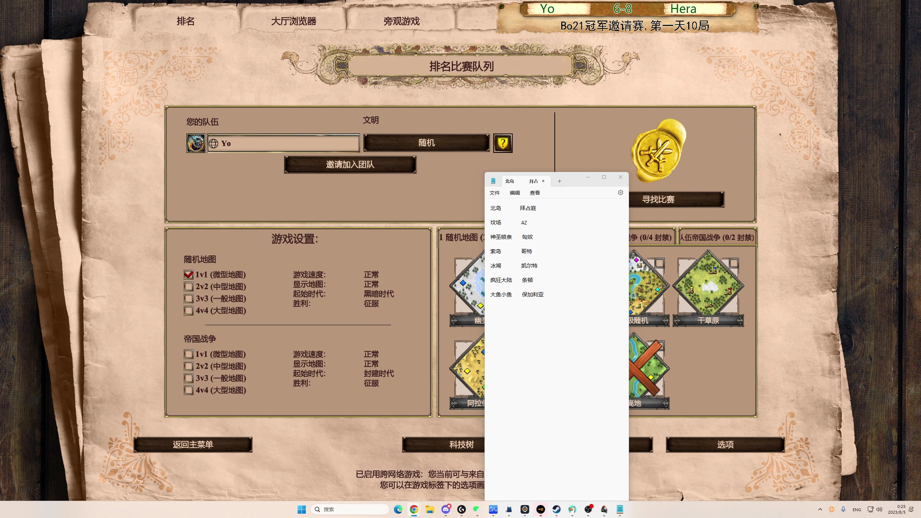Click the Windows taskbar search box

point(351,509)
